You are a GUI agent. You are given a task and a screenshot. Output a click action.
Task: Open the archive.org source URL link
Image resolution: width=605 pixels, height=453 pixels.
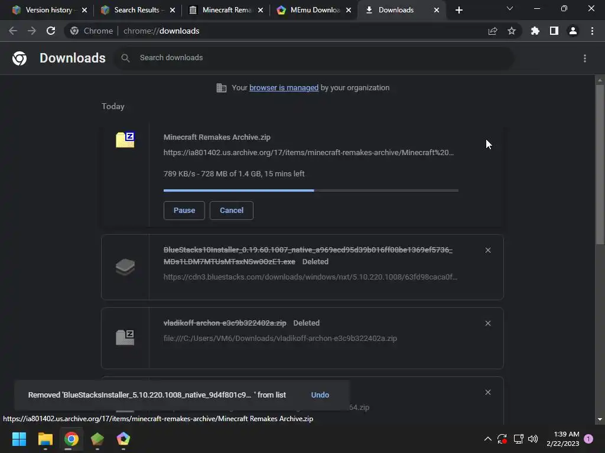308,153
